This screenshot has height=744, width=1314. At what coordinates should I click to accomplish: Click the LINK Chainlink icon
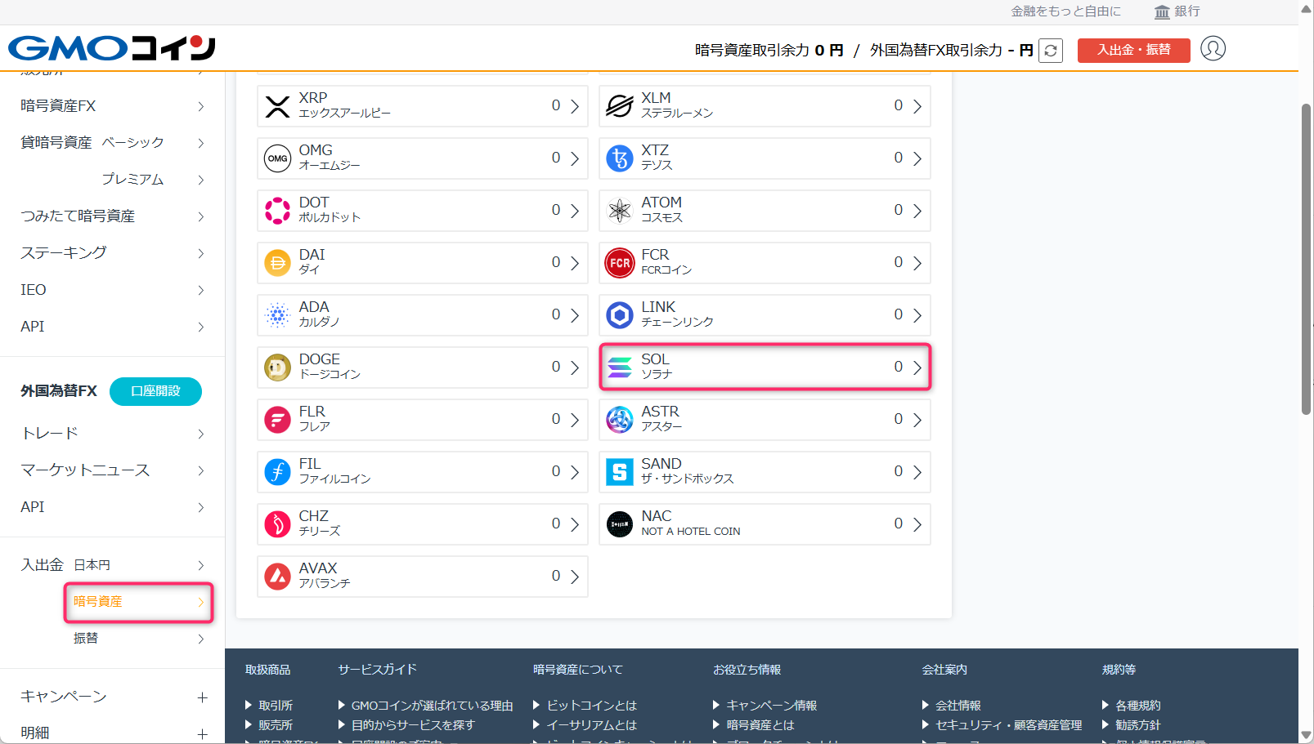[x=619, y=314]
